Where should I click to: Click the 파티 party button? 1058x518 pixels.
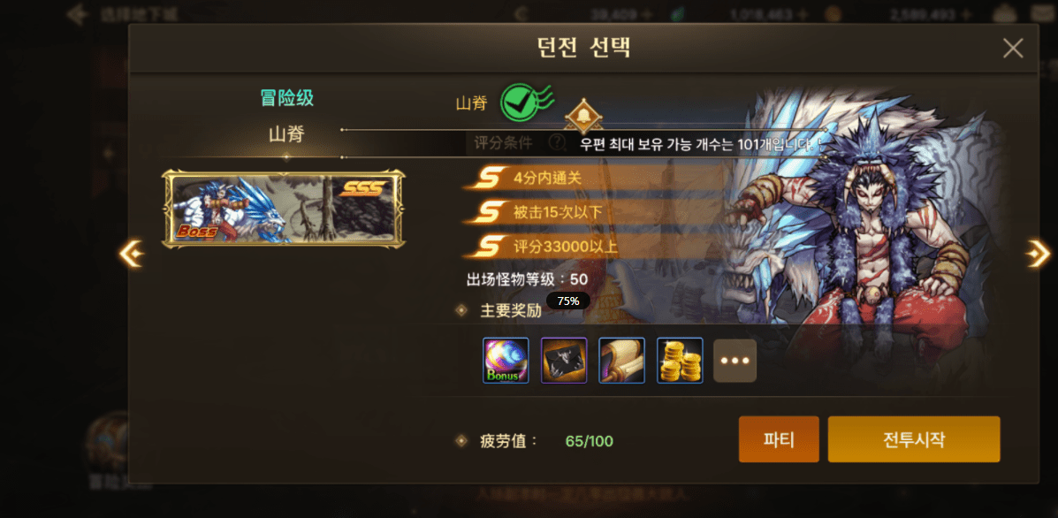pos(779,439)
